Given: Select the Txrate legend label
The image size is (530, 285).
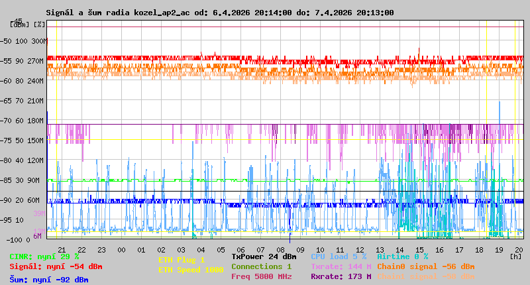Looking at the screenshot, I should click(341, 266).
